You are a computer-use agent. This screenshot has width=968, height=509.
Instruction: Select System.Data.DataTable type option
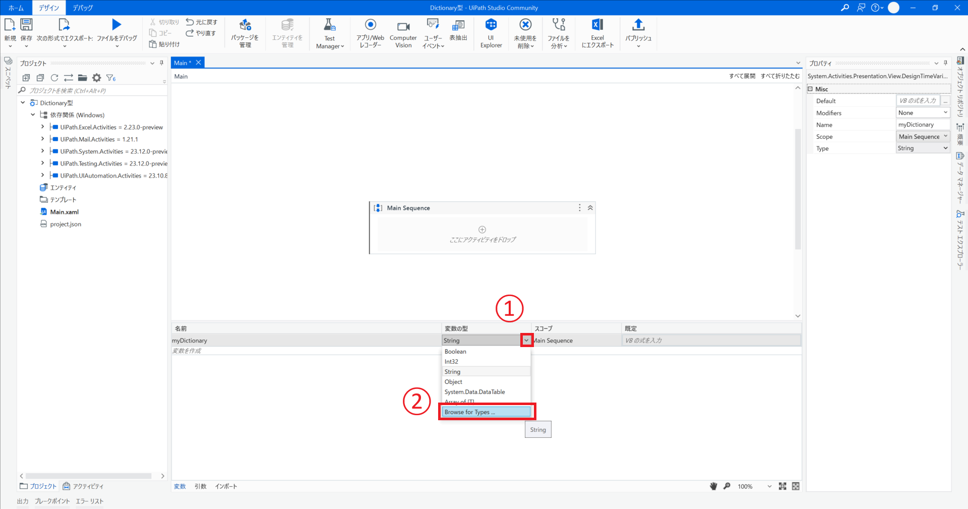[x=487, y=392]
